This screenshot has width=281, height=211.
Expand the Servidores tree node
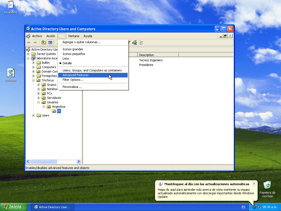(39, 98)
